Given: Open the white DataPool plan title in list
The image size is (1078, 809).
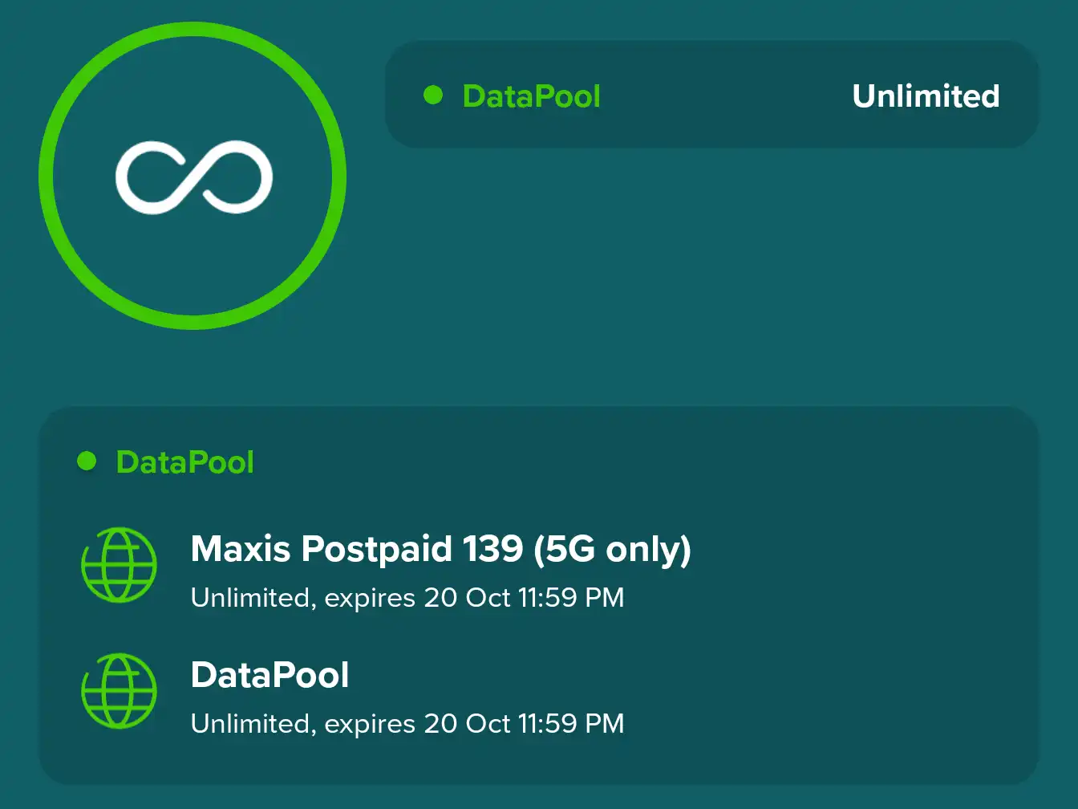Looking at the screenshot, I should point(269,675).
